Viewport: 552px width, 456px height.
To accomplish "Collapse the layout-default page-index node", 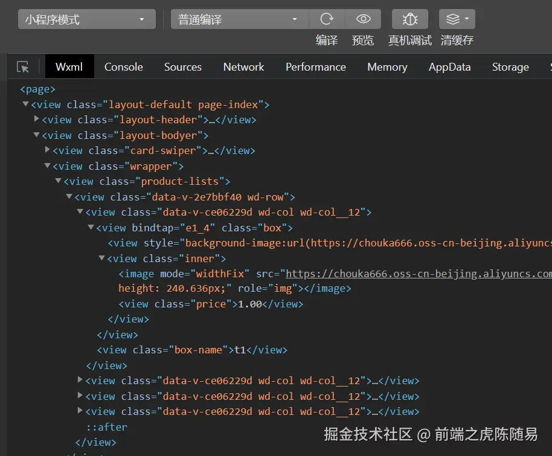I will (25, 104).
